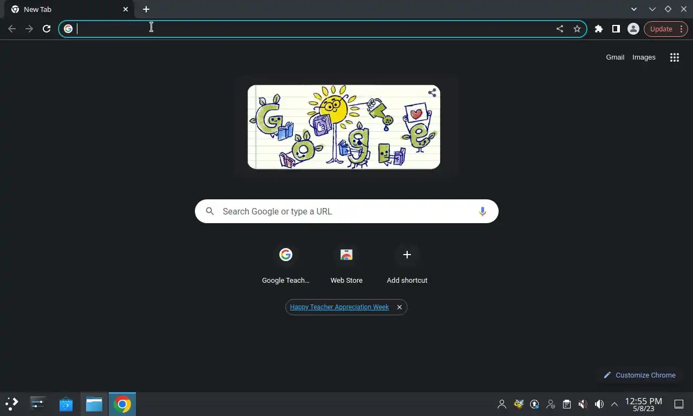Image resolution: width=693 pixels, height=416 pixels.
Task: Focus the Search Google or type a URL box
Action: [x=346, y=211]
